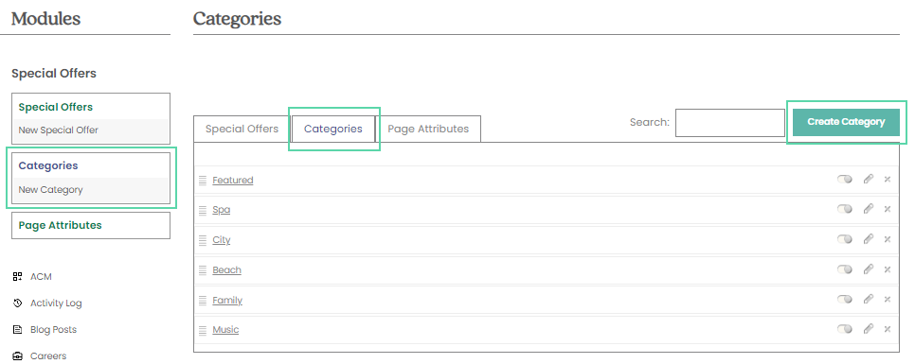Click the ACM icon in sidebar
This screenshot has height=364, width=915.
click(x=17, y=277)
